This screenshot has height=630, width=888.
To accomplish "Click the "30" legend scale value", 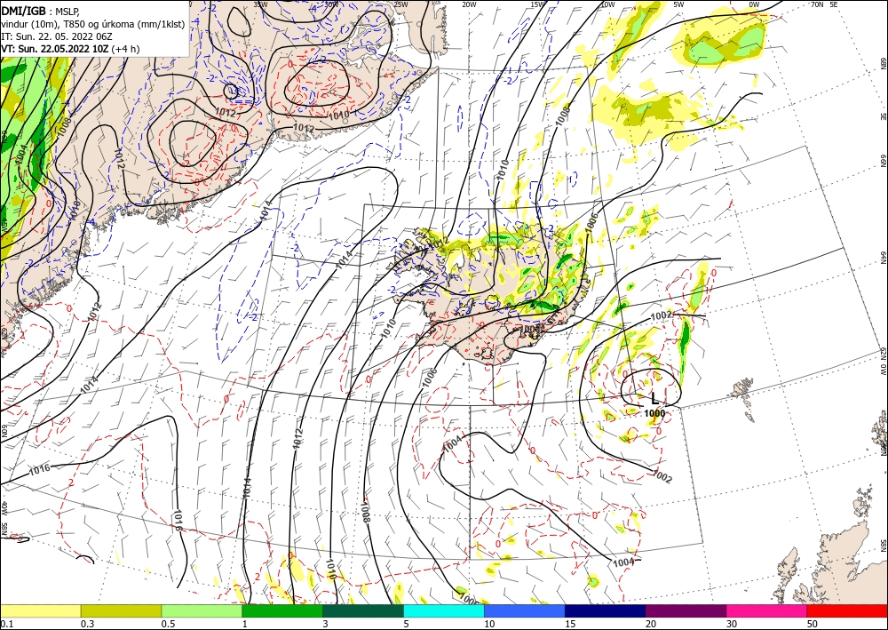I will 732,624.
